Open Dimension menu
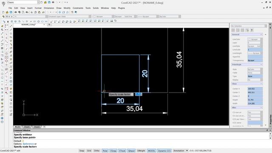272x153 pixels. pyautogui.click(x=49, y=8)
